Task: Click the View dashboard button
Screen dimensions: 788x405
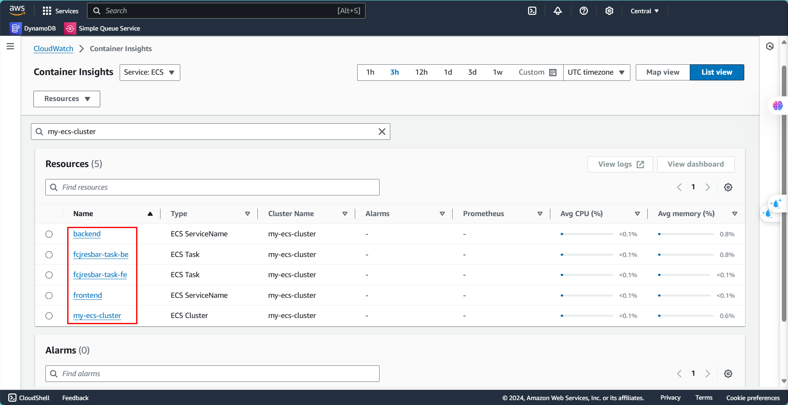Action: pyautogui.click(x=696, y=164)
